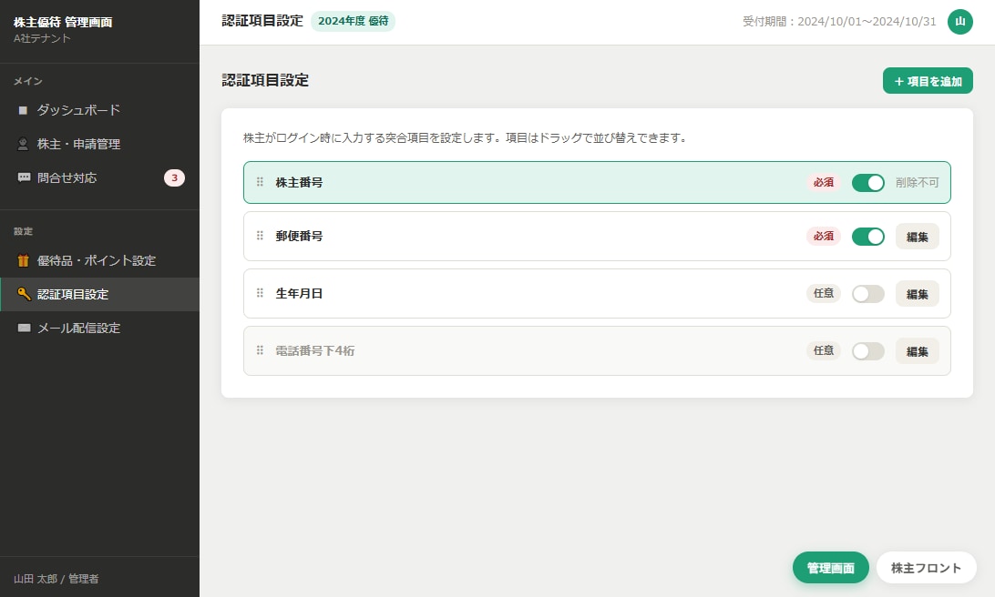Open the ダッシュボード sidebar item
Image resolution: width=995 pixels, height=597 pixels.
(x=99, y=110)
